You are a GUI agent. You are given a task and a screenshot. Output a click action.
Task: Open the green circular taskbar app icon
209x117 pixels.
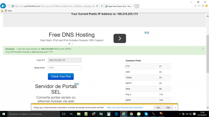[x=139, y=114]
